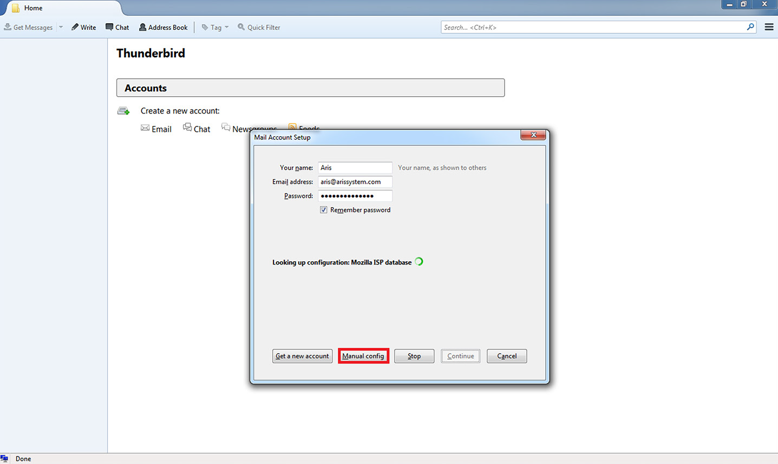Click the Email envelope icon
Viewport: 778px width, 464px height.
coord(145,128)
